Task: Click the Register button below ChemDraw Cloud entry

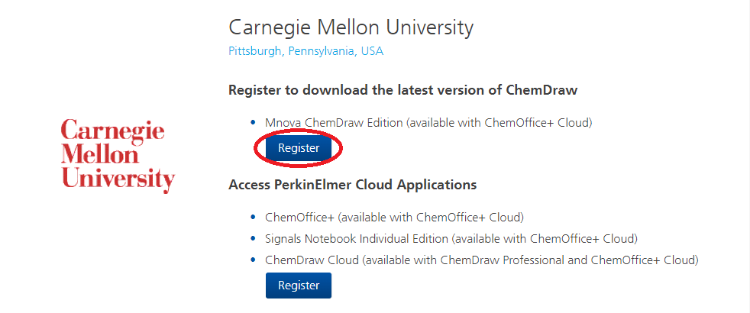Action: pyautogui.click(x=299, y=286)
